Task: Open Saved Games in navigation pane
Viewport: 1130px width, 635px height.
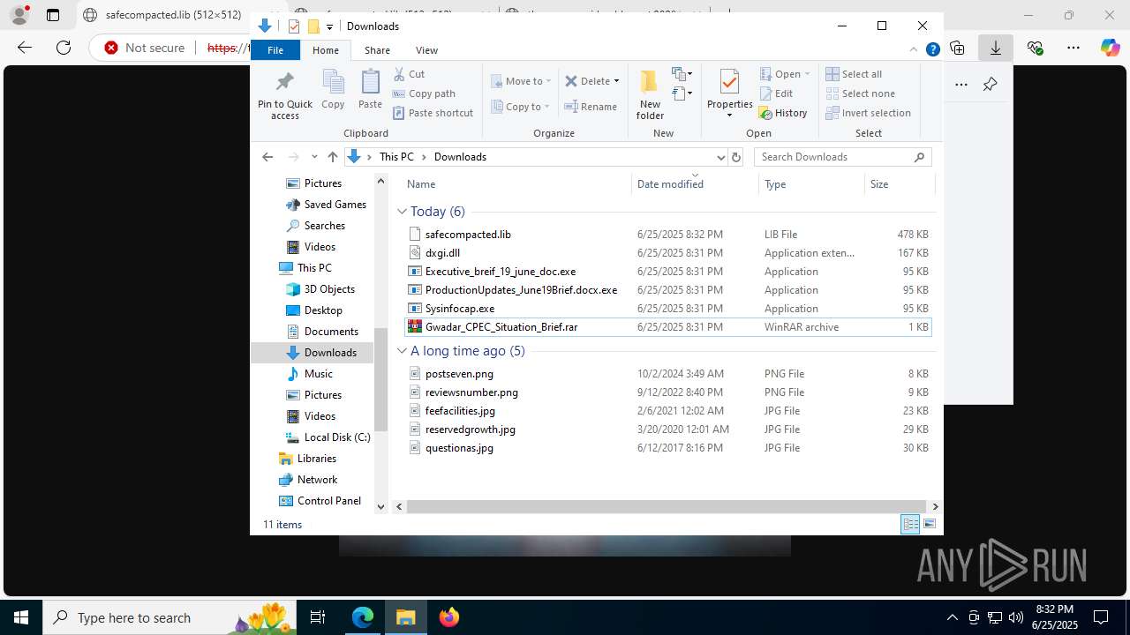Action: (326, 205)
